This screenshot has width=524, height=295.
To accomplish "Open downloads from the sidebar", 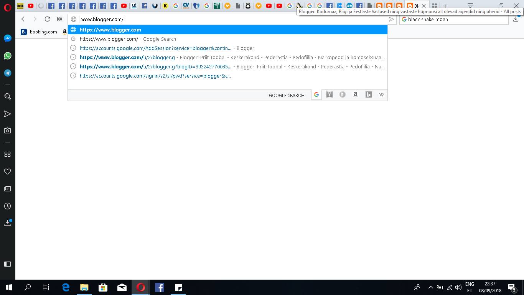I will 7,223.
